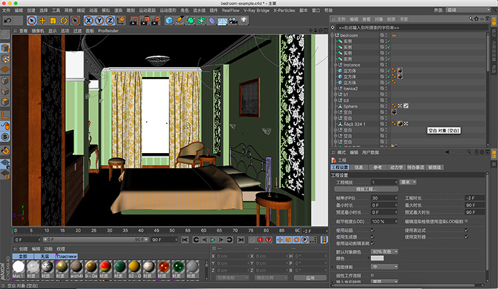
Task: Toggle layer checkbox of the bedroom object
Action: coord(382,35)
